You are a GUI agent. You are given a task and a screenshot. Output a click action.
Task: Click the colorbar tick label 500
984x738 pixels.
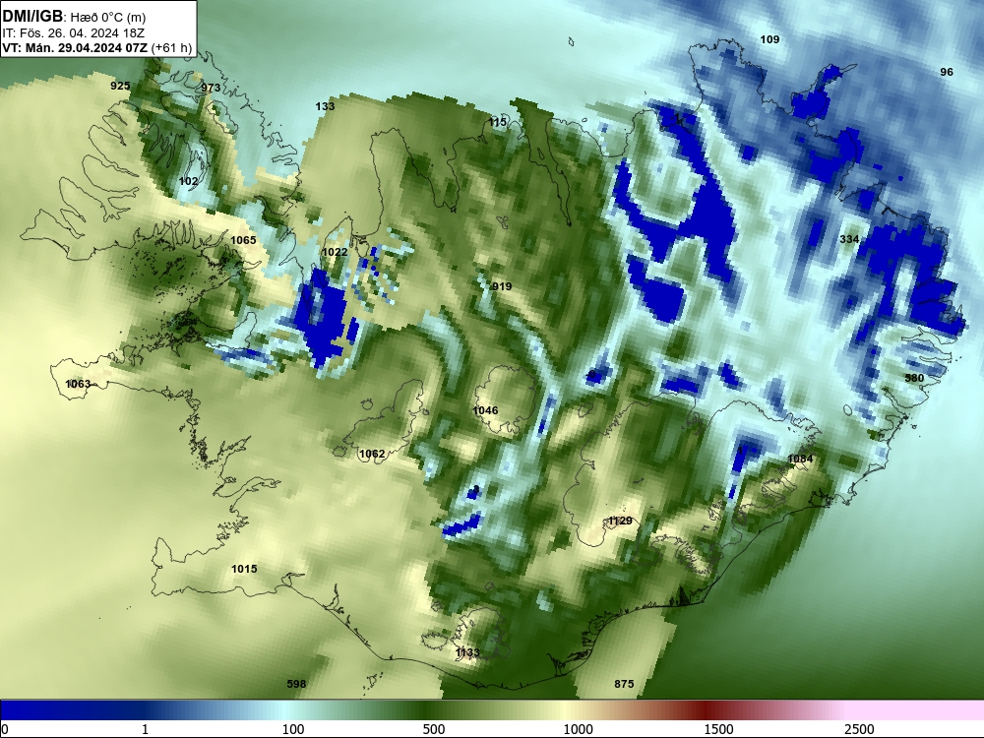coord(434,728)
